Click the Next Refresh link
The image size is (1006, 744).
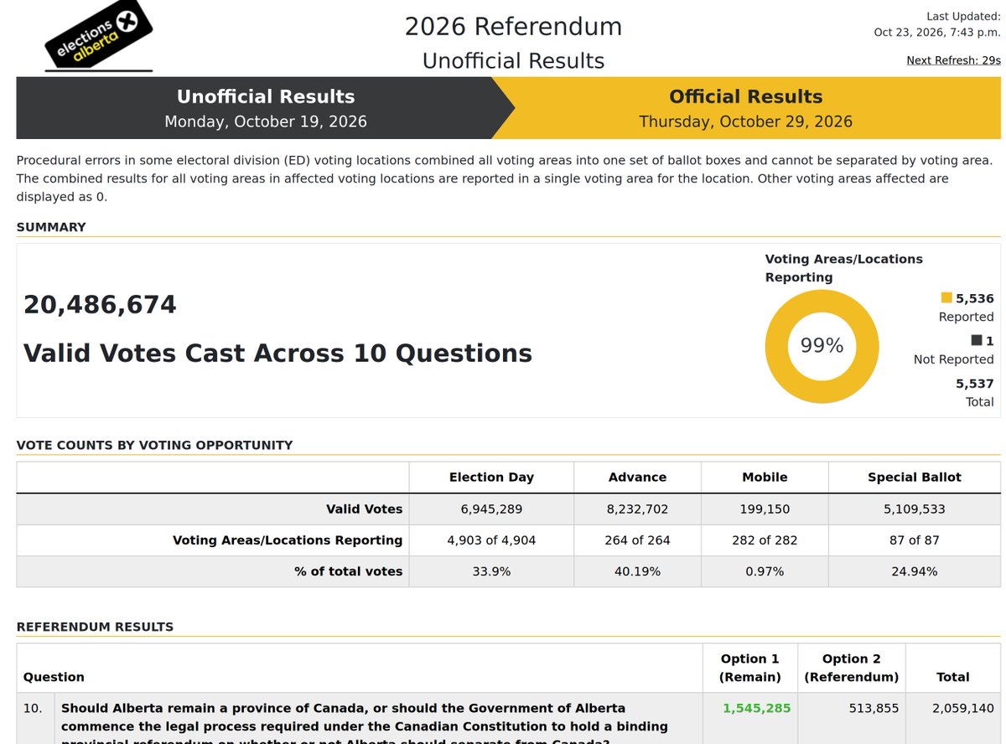953,60
